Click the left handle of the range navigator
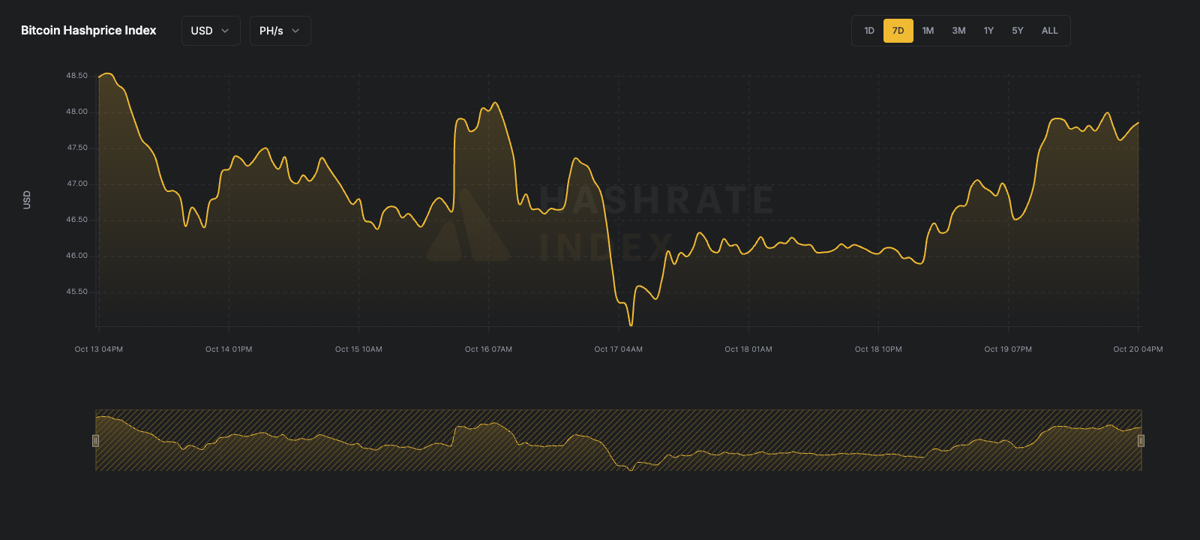Screen dimensions: 1200x540 (95, 441)
